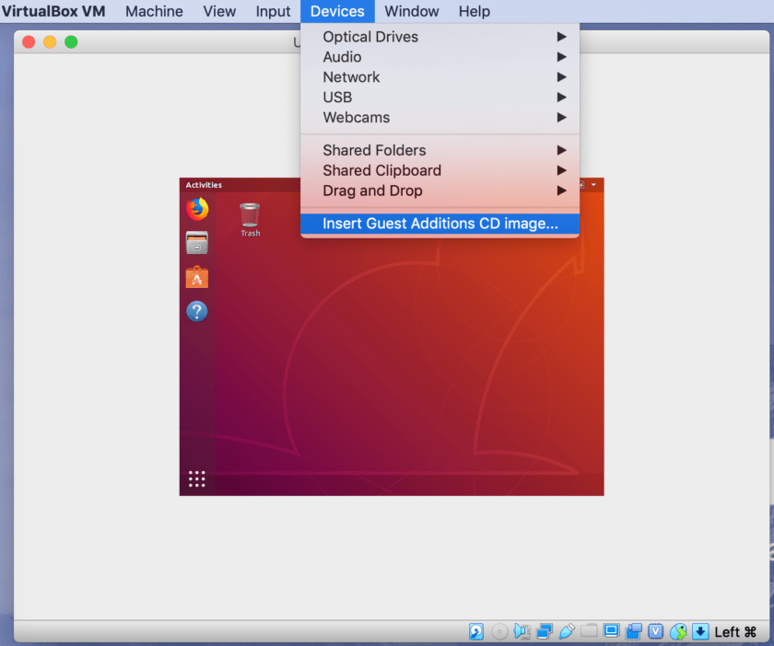Click the CPU virtualization 'V' indicator
Viewport: 774px width, 646px height.
tap(655, 631)
